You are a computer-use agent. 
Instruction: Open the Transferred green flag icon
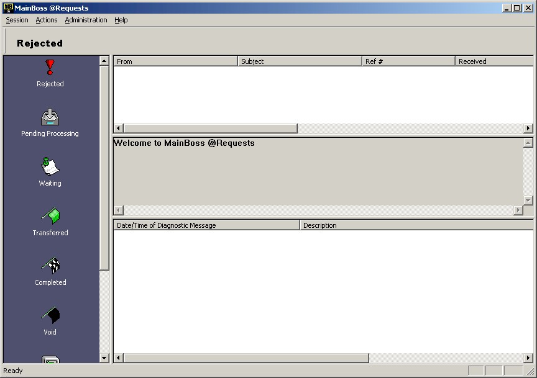pos(51,216)
